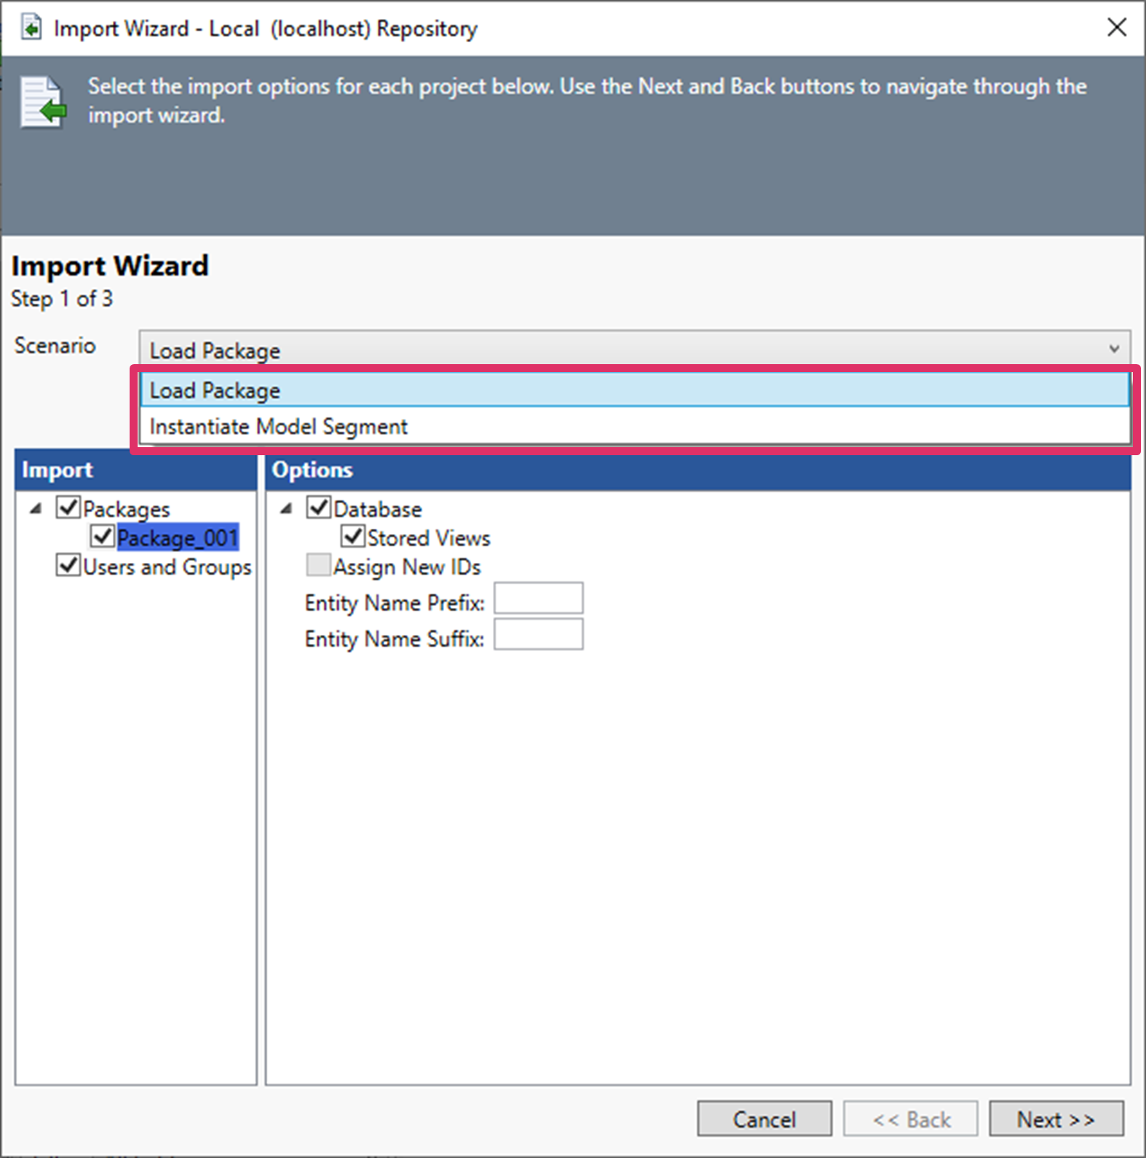
Task: Click the Entity Name Suffix field
Action: (538, 634)
